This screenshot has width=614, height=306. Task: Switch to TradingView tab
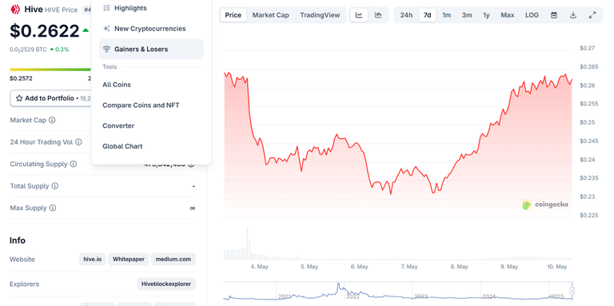pos(320,15)
